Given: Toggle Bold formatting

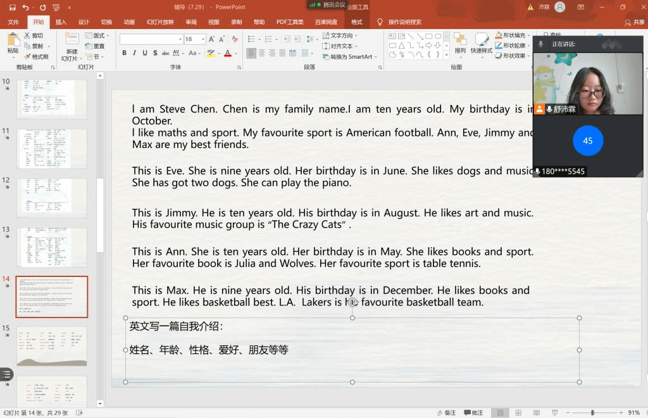Looking at the screenshot, I should (x=125, y=53).
